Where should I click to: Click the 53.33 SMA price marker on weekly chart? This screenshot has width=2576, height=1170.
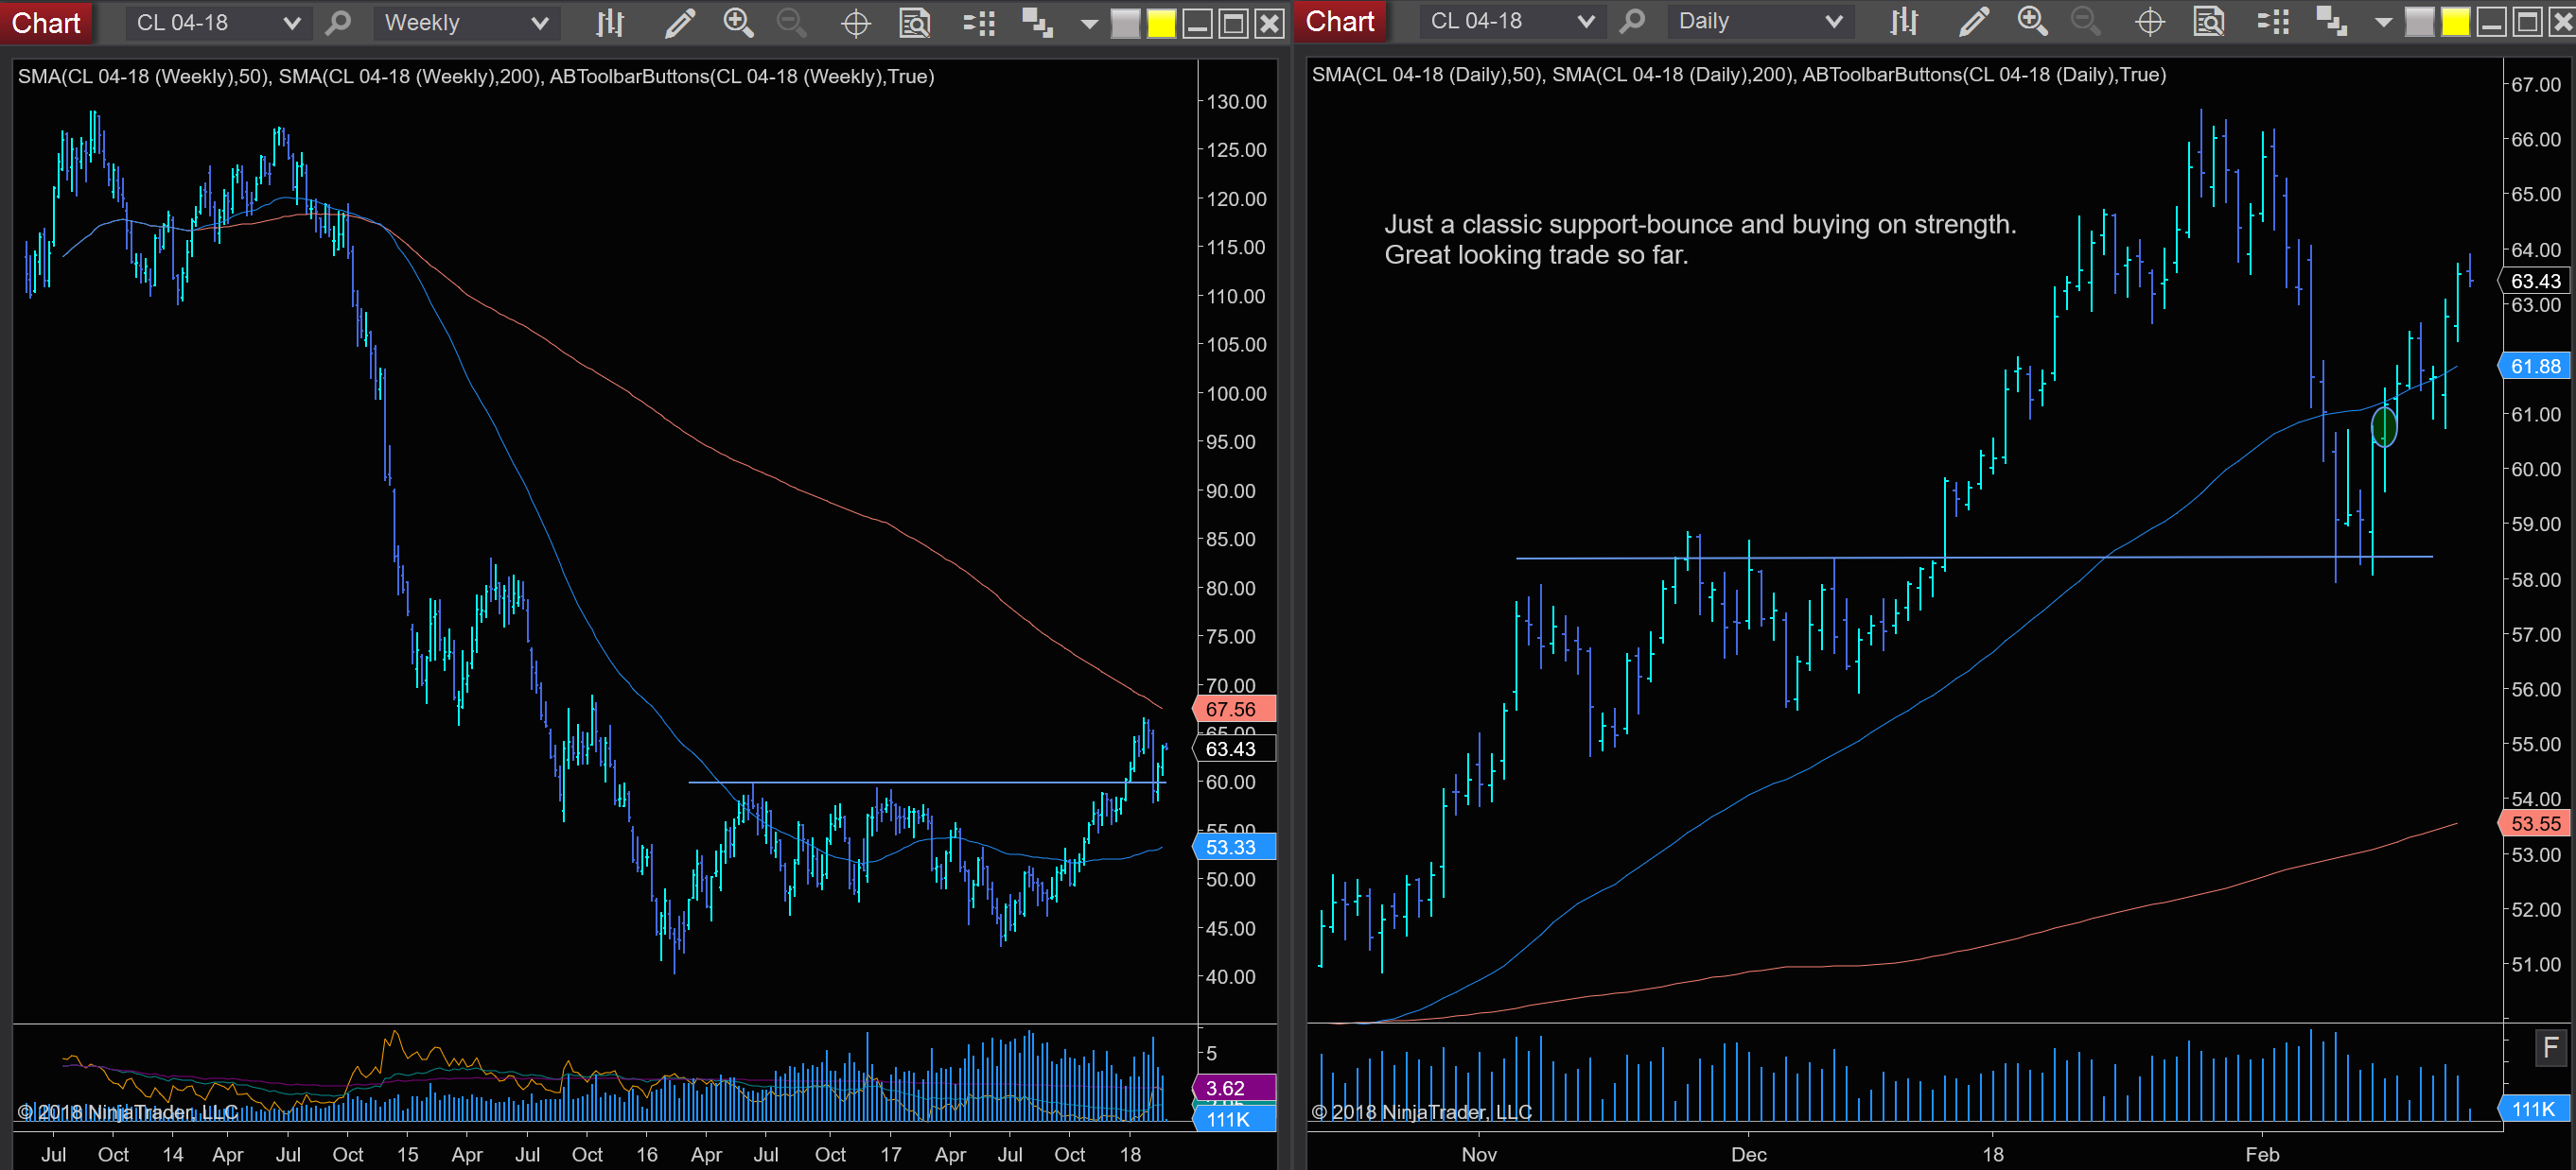tap(1234, 846)
